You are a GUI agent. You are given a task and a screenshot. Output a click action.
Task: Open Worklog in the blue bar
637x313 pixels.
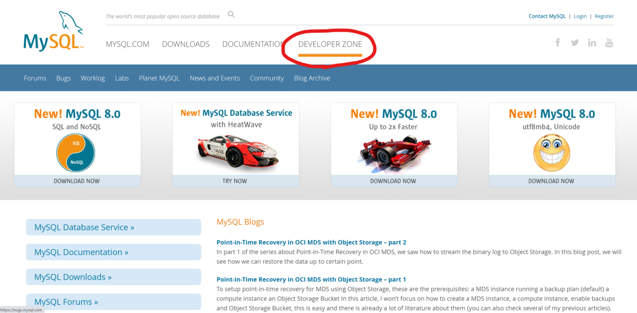(93, 78)
